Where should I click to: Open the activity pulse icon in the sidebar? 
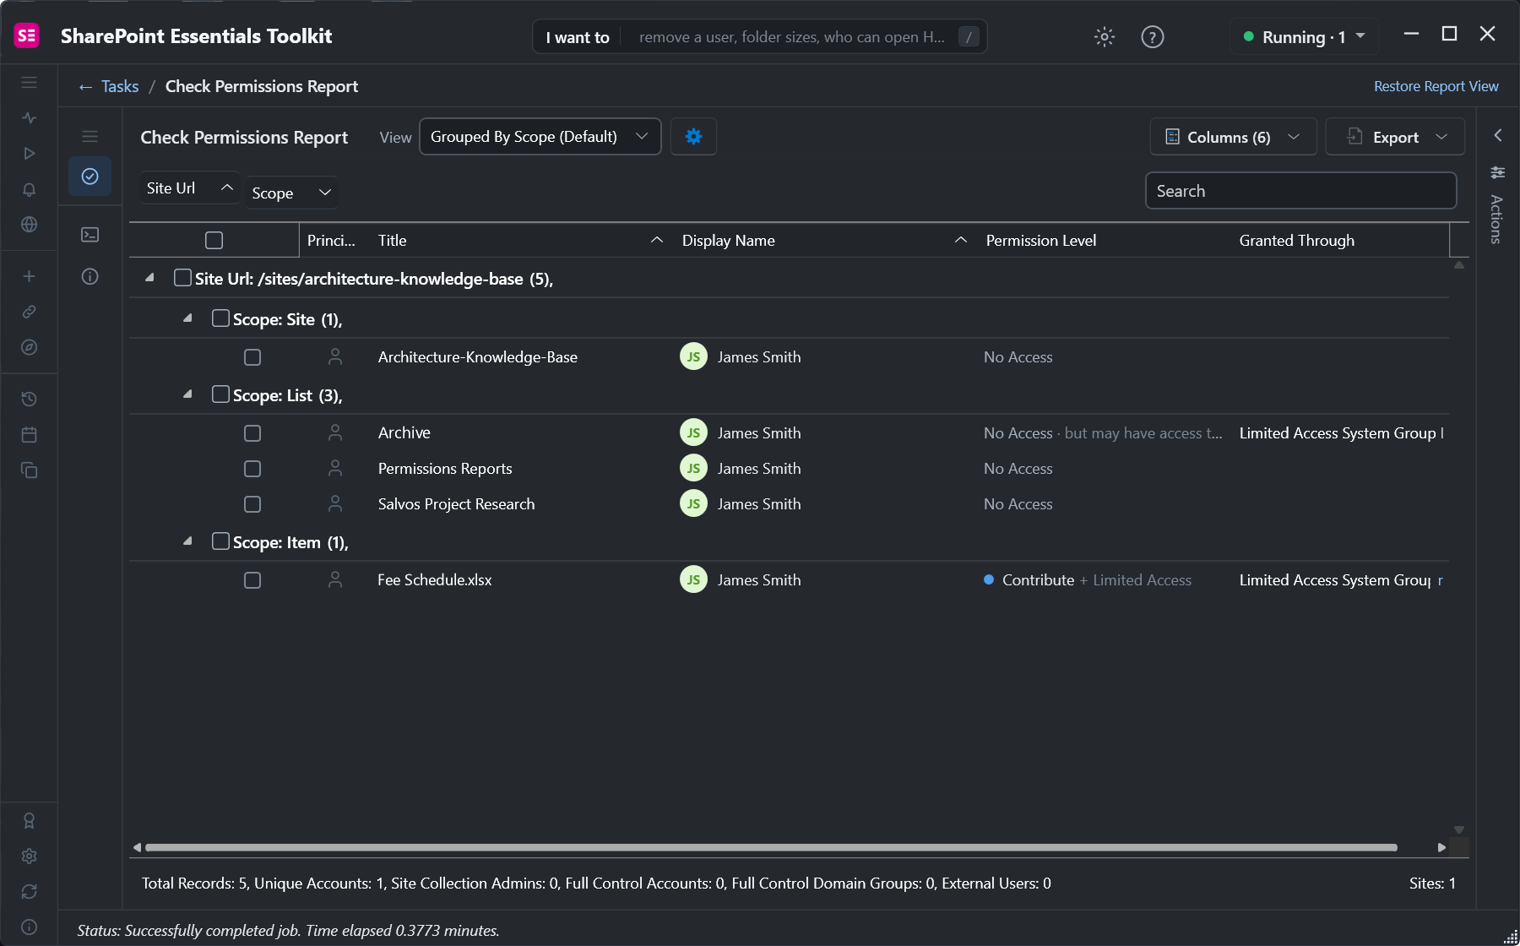point(29,118)
